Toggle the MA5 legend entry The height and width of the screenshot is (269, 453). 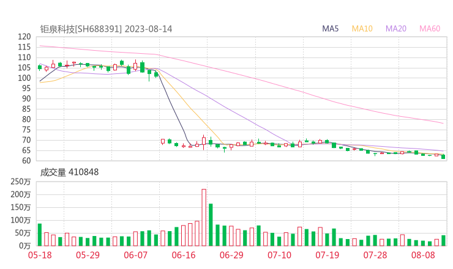click(x=331, y=28)
